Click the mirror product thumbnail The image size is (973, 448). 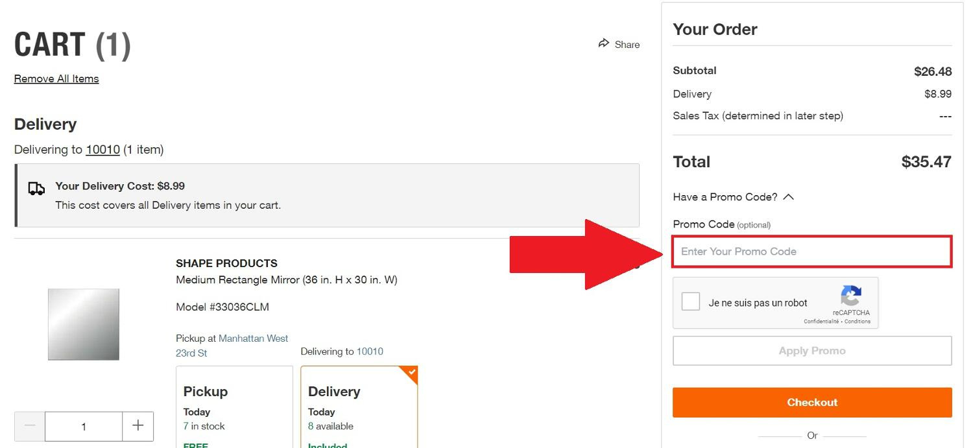coord(84,324)
